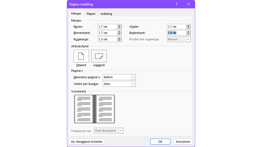Decrease the Binnenkant margin value
The height and width of the screenshot is (147, 262).
point(119,34)
